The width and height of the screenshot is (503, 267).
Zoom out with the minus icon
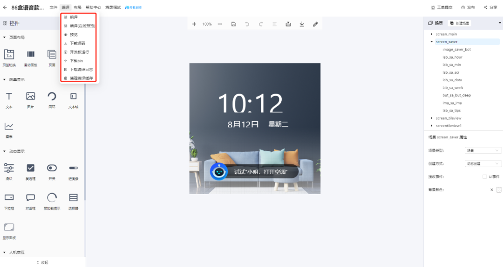[x=220, y=24]
